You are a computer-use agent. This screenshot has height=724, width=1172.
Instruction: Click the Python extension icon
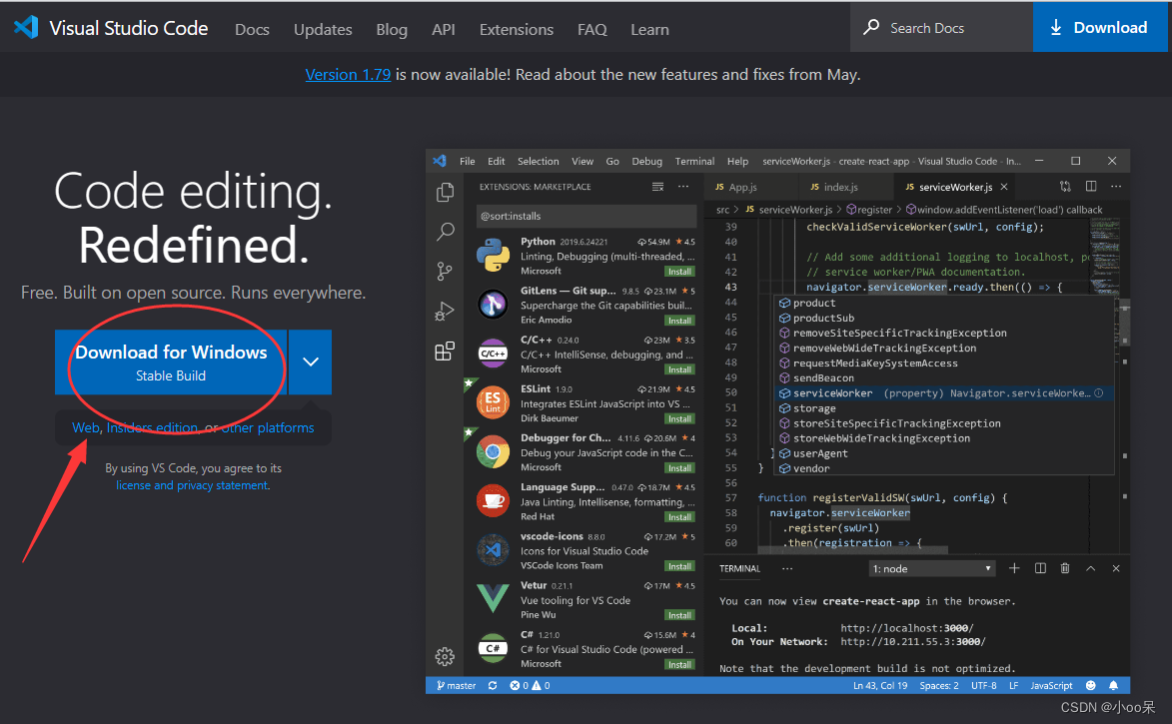click(494, 255)
